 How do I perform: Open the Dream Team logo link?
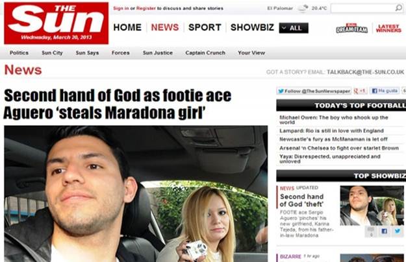click(x=351, y=28)
